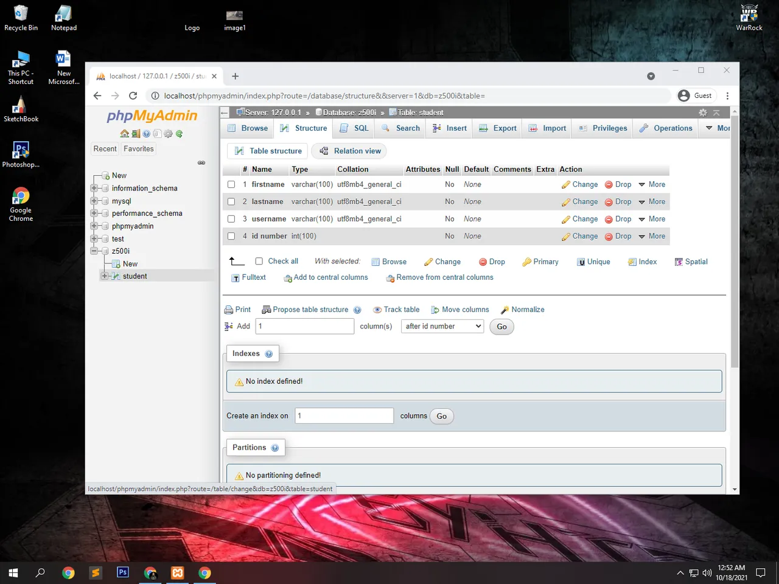Viewport: 779px width, 584px height.
Task: Open phpMyAdmin documentation icon in sidebar
Action: pos(146,134)
